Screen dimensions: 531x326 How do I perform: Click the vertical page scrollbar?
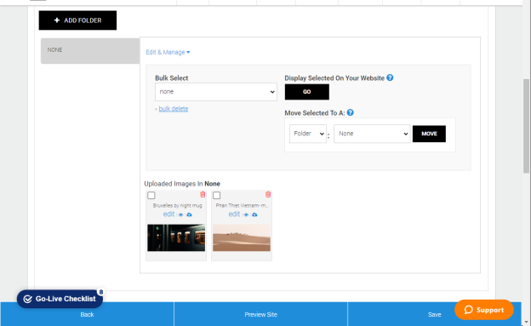[526, 126]
